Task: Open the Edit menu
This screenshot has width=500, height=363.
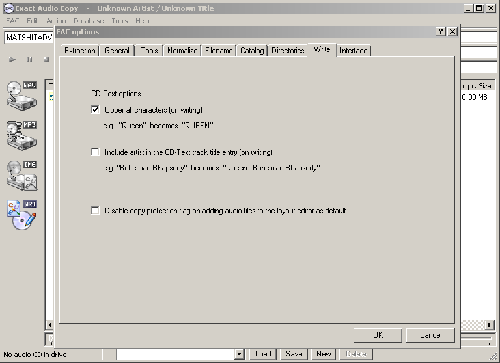Action: (33, 21)
